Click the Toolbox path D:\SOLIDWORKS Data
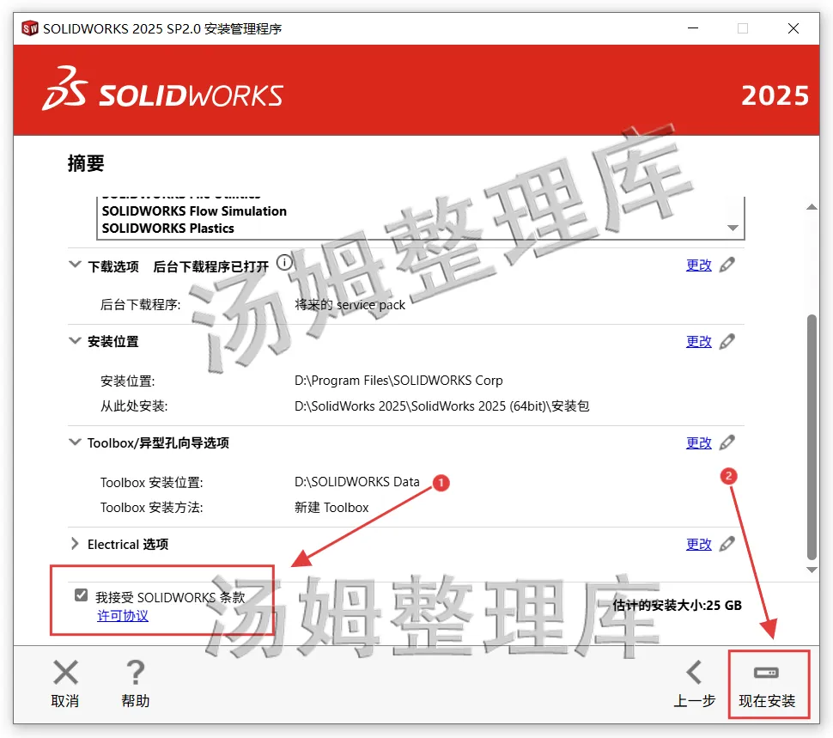This screenshot has height=738, width=833. (357, 482)
